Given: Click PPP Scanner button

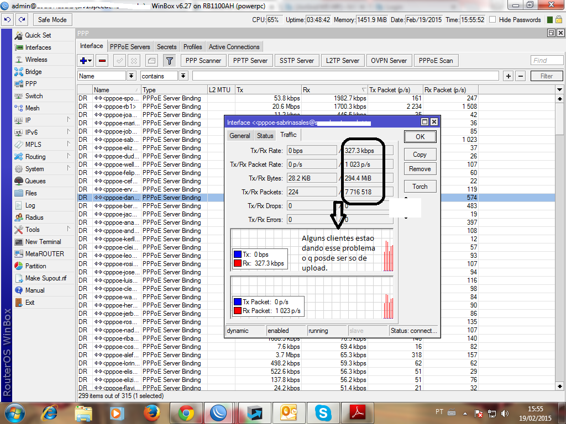Looking at the screenshot, I should tap(203, 61).
